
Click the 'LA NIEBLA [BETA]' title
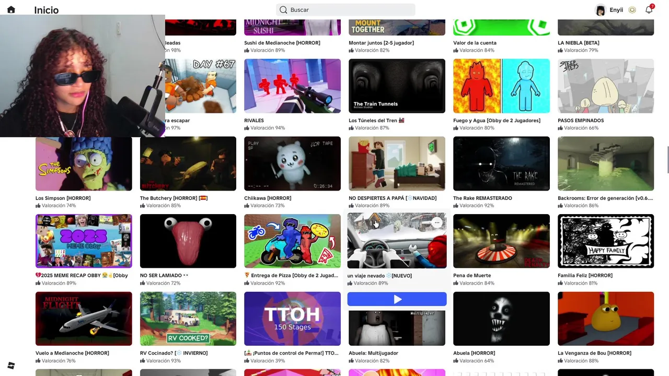point(579,43)
